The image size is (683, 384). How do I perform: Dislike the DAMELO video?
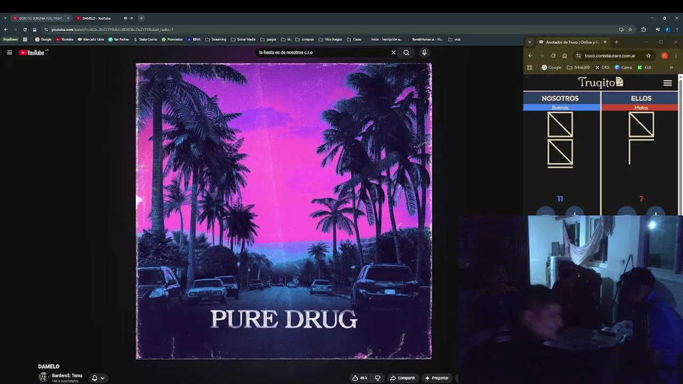coord(377,378)
